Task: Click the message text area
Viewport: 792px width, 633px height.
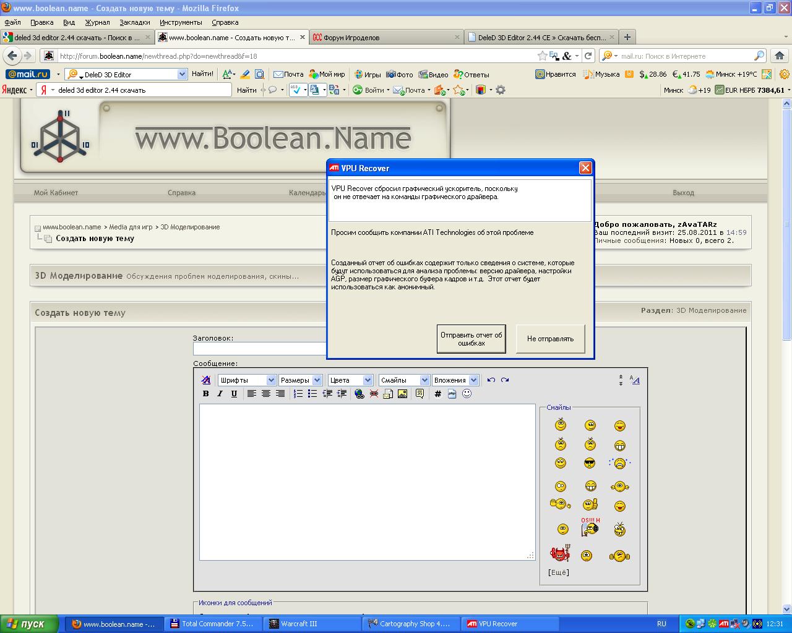Action: point(367,482)
